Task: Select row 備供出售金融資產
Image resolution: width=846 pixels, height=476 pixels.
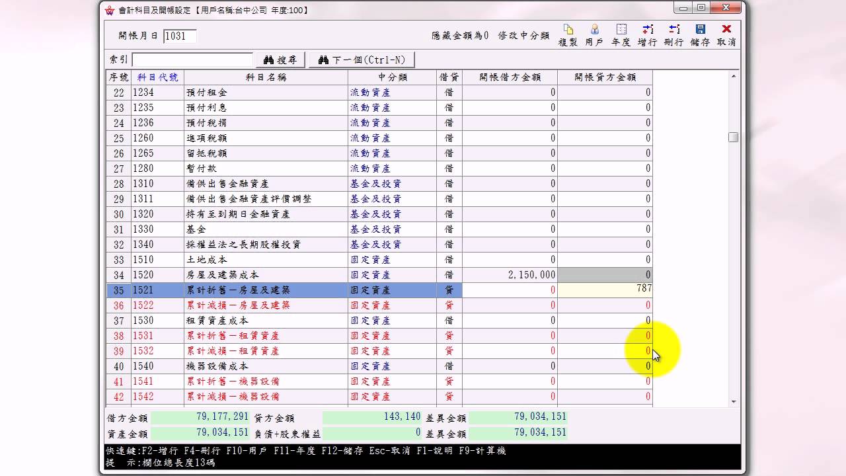Action: [379, 184]
